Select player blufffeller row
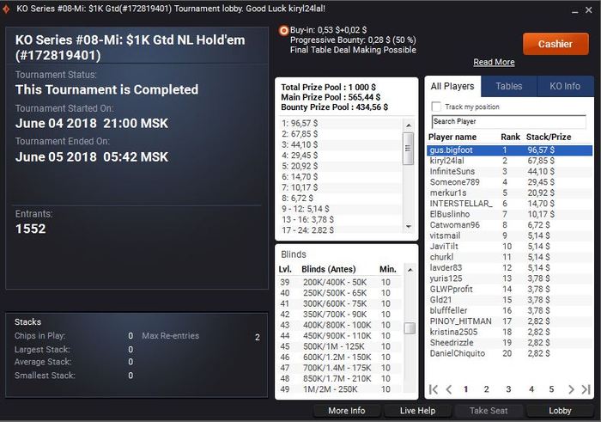 click(x=509, y=310)
